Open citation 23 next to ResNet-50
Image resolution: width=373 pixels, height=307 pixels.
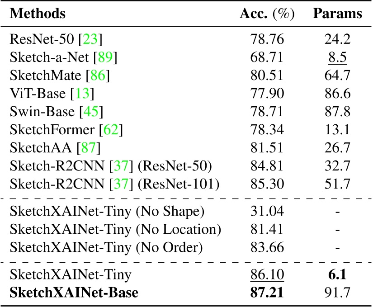point(90,39)
